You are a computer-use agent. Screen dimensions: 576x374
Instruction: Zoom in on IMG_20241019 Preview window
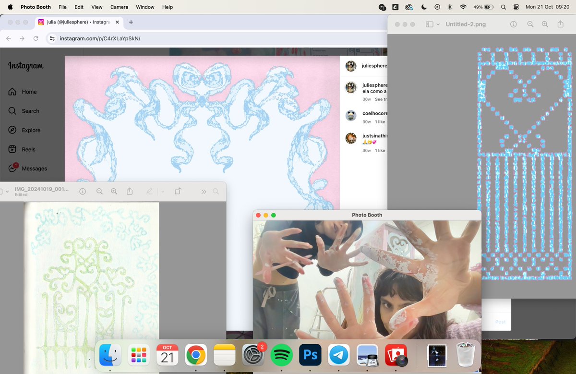coord(114,191)
